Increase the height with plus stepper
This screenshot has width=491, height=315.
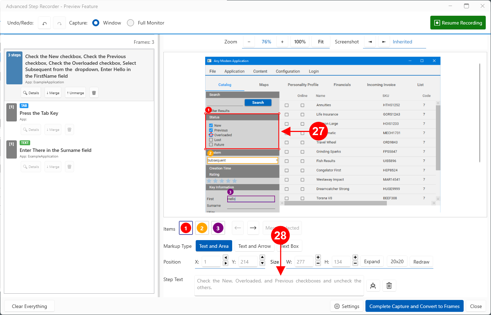click(x=355, y=257)
